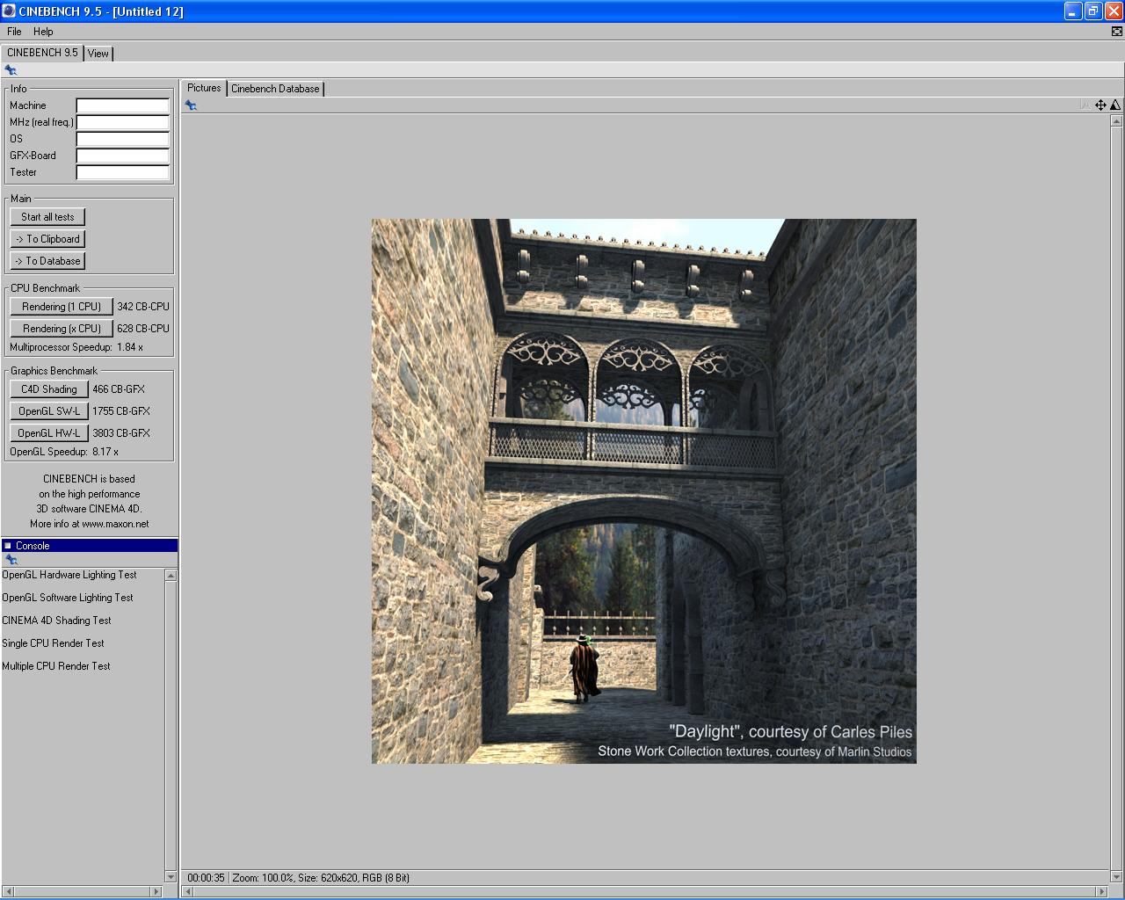The width and height of the screenshot is (1125, 900).
Task: Click the 00:00:35 render time in status bar
Action: (206, 878)
